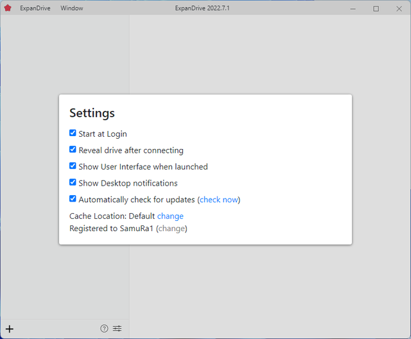Click the 'check now' updates link
Screen dimensions: 411x339
tap(219, 200)
